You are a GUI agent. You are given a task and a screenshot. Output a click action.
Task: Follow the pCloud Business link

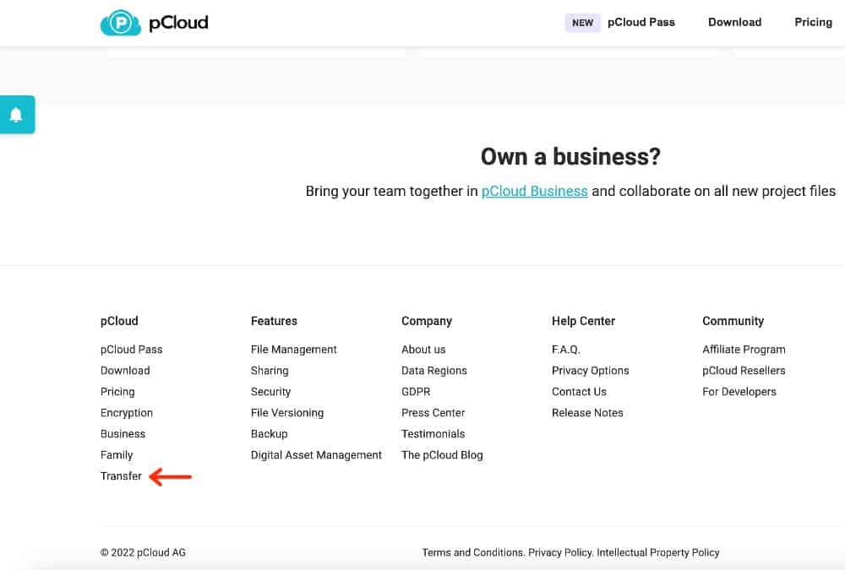(534, 191)
